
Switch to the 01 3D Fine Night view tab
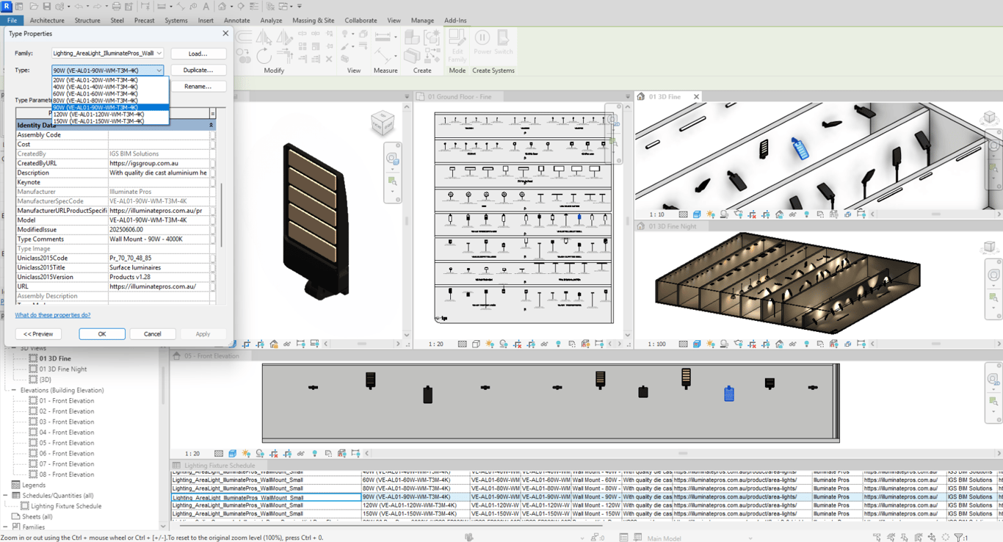coord(672,227)
